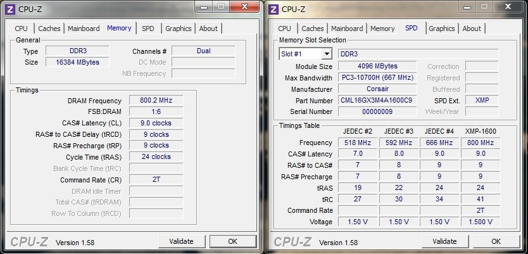Click Part Number field CML16GX3M4A1600C9
This screenshot has height=254, width=528.
[377, 100]
